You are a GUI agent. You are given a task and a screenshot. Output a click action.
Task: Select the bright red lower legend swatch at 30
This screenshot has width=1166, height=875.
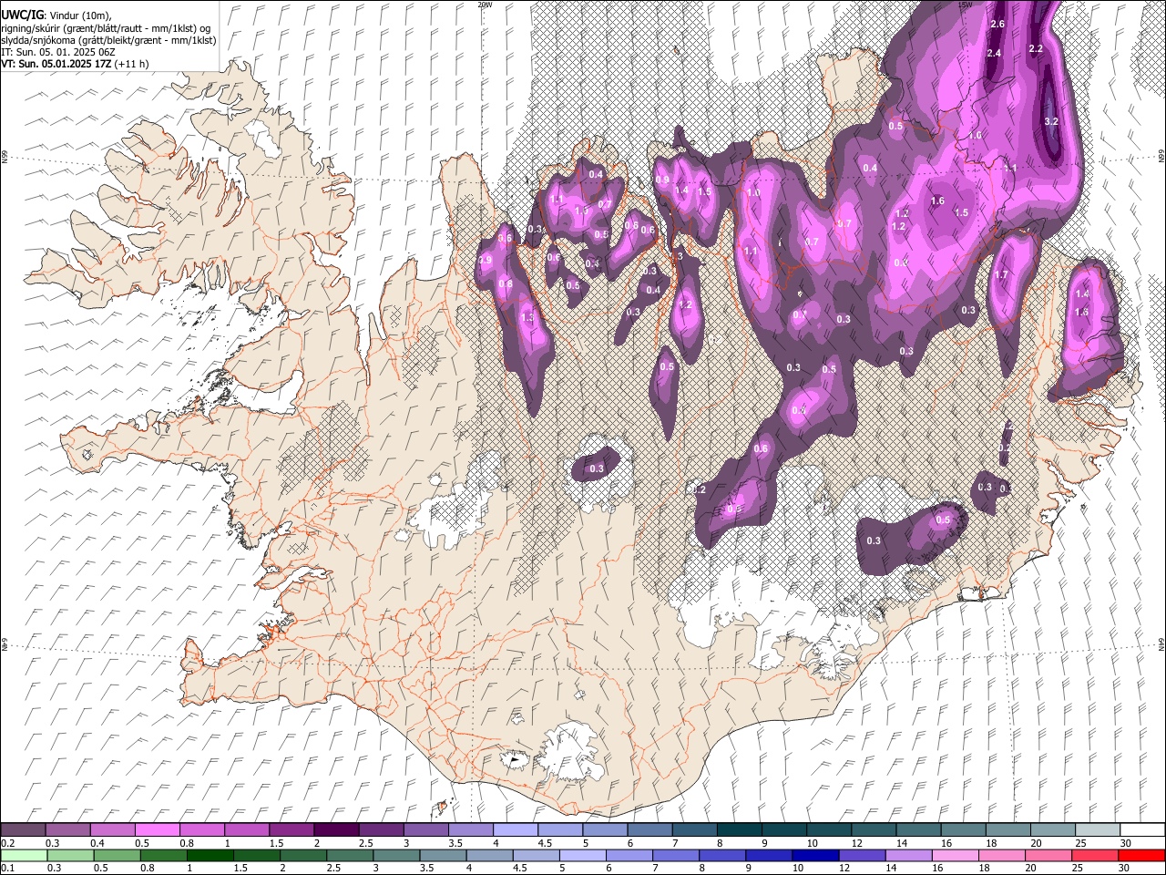(1141, 855)
